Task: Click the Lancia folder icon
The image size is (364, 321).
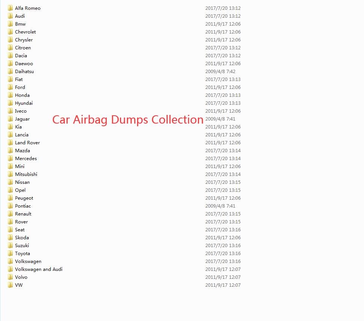Action: (x=10, y=135)
